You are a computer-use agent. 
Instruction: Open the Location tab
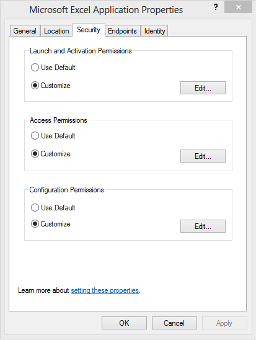56,31
